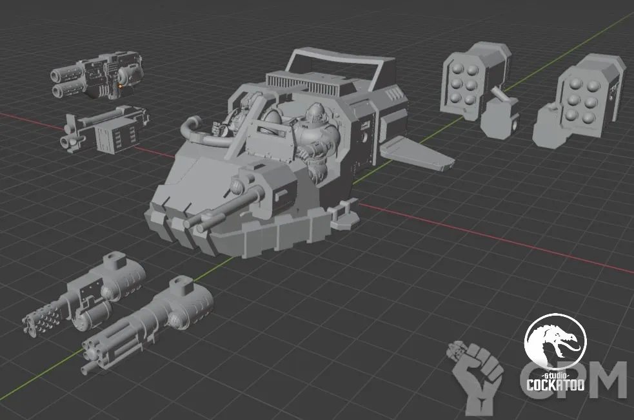Select the upper rotary gun with perforated muzzle
The height and width of the screenshot is (420, 634).
click(x=84, y=295)
